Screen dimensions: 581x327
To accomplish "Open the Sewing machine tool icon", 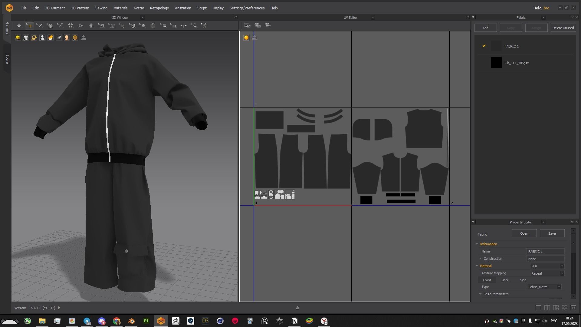I will point(102,25).
